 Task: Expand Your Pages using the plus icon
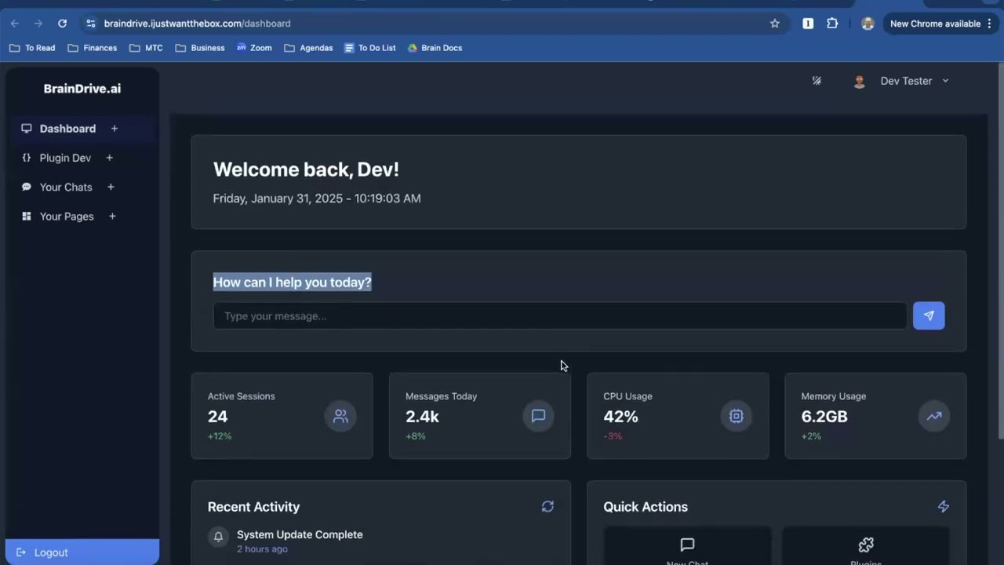(x=112, y=217)
